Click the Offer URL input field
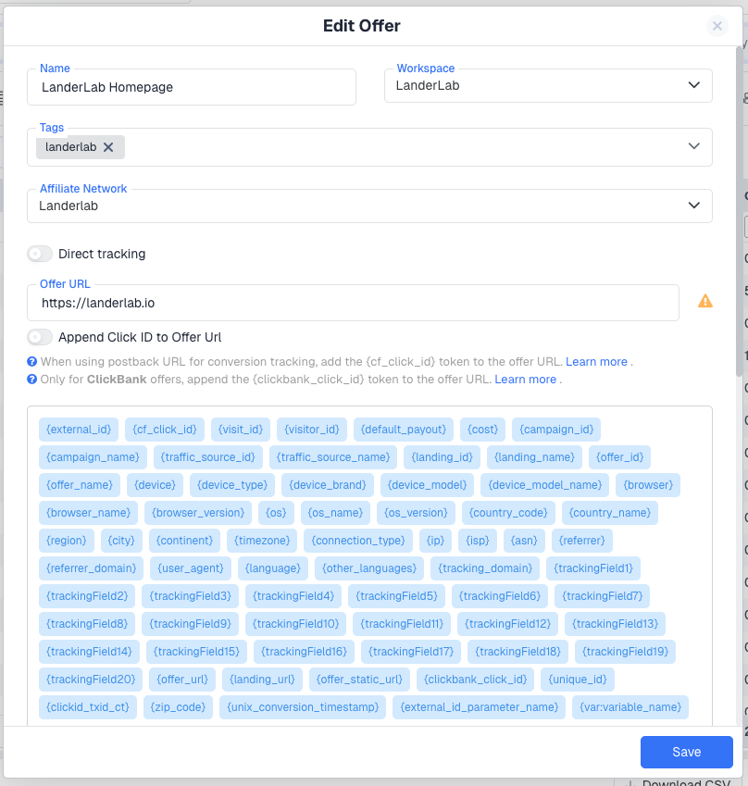Image resolution: width=748 pixels, height=786 pixels. (x=352, y=302)
